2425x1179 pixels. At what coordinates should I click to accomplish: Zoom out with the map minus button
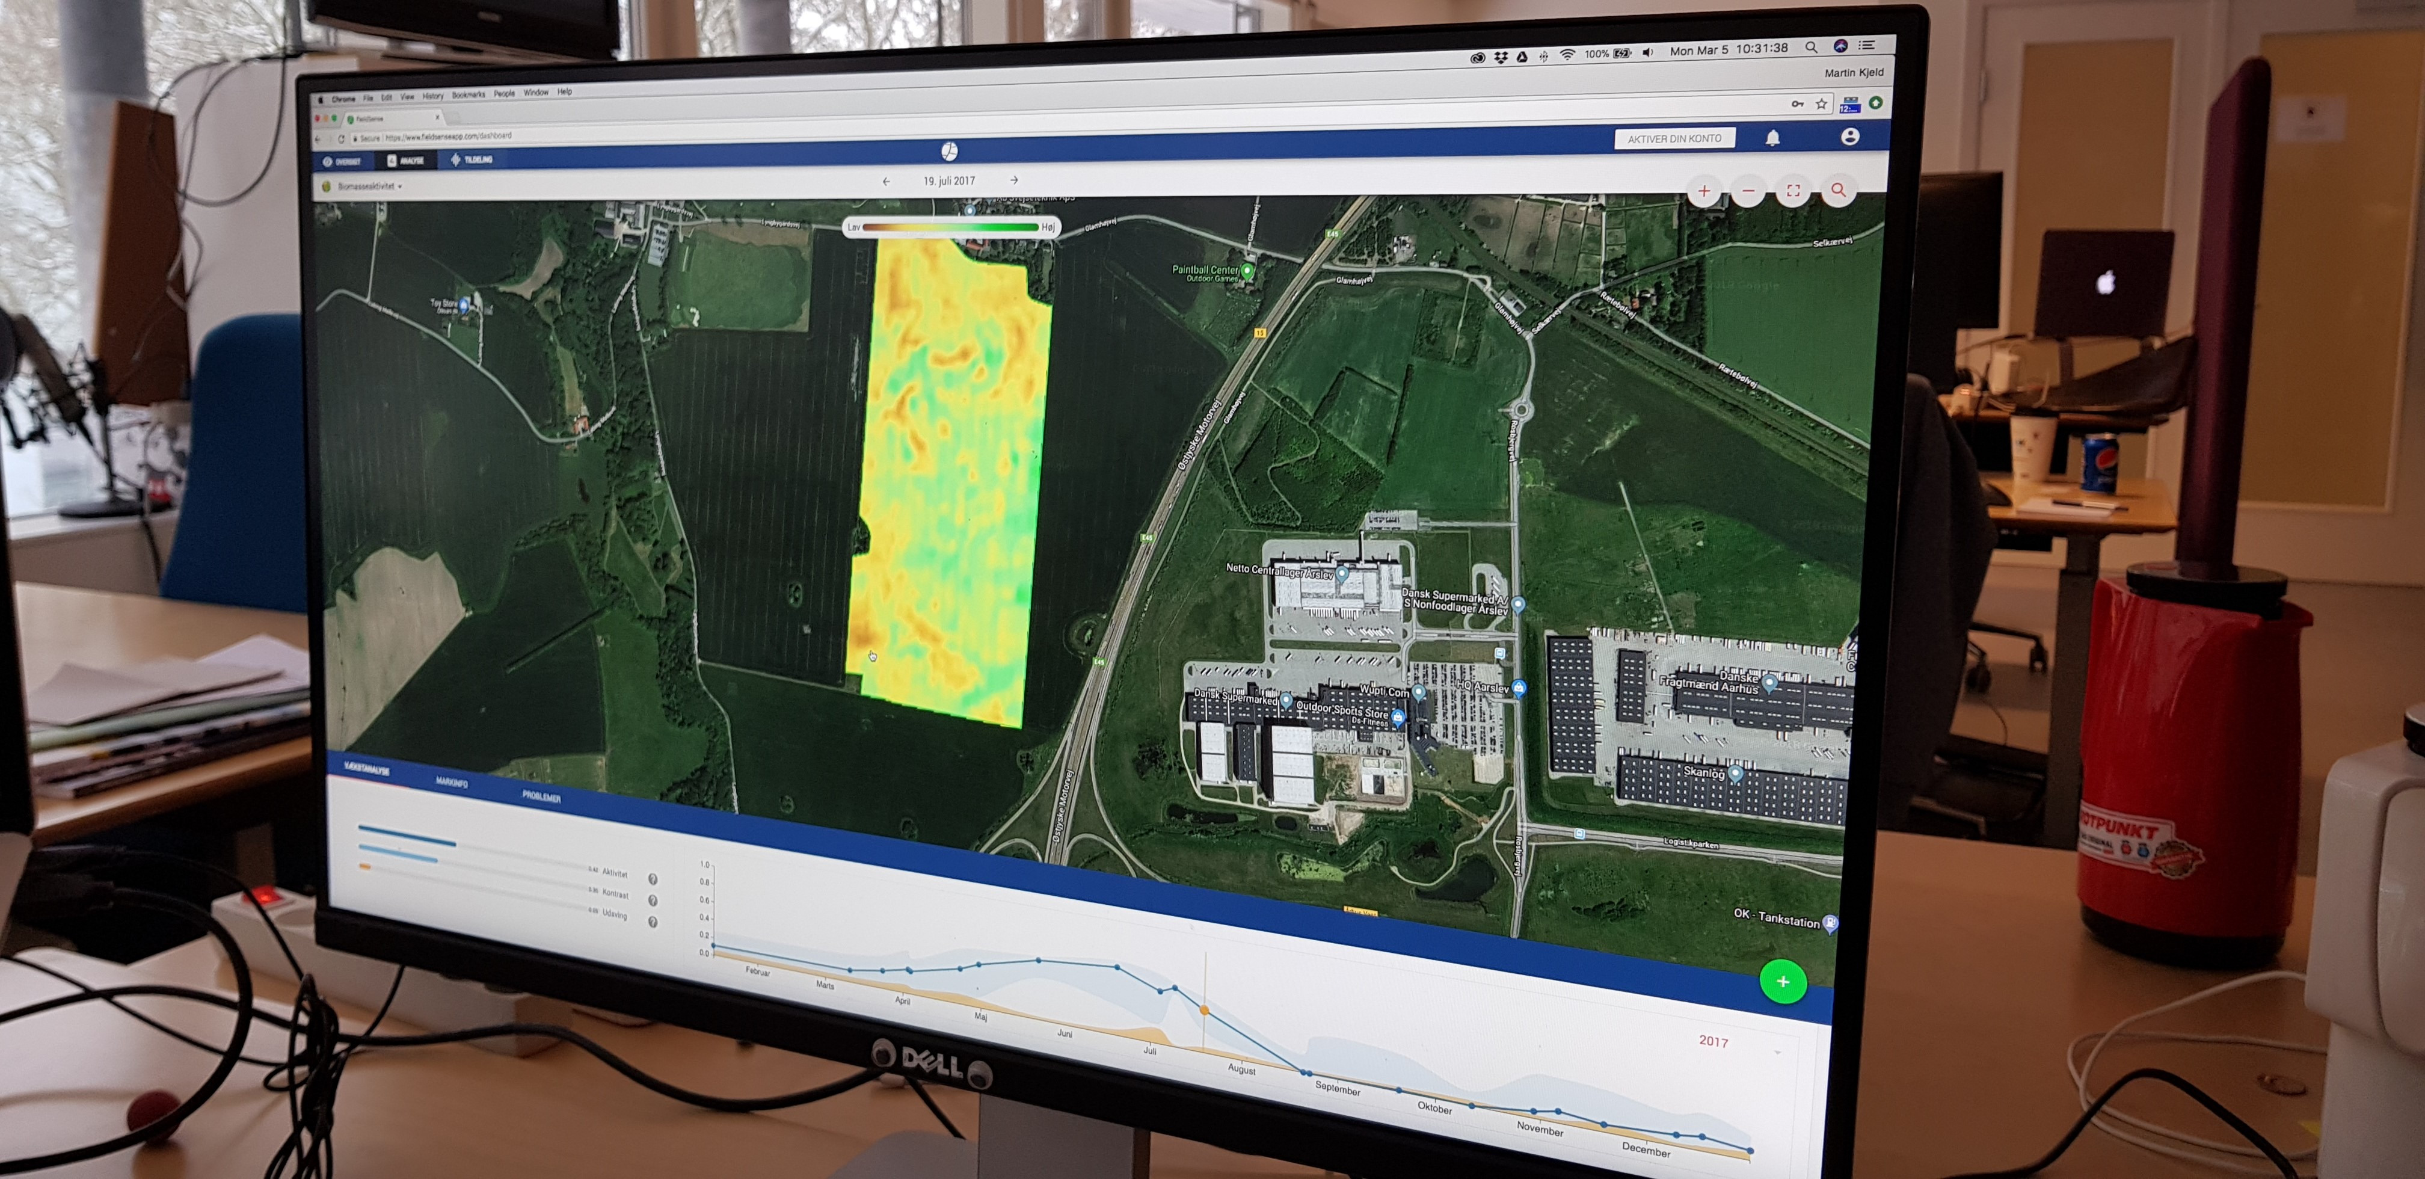[1748, 191]
